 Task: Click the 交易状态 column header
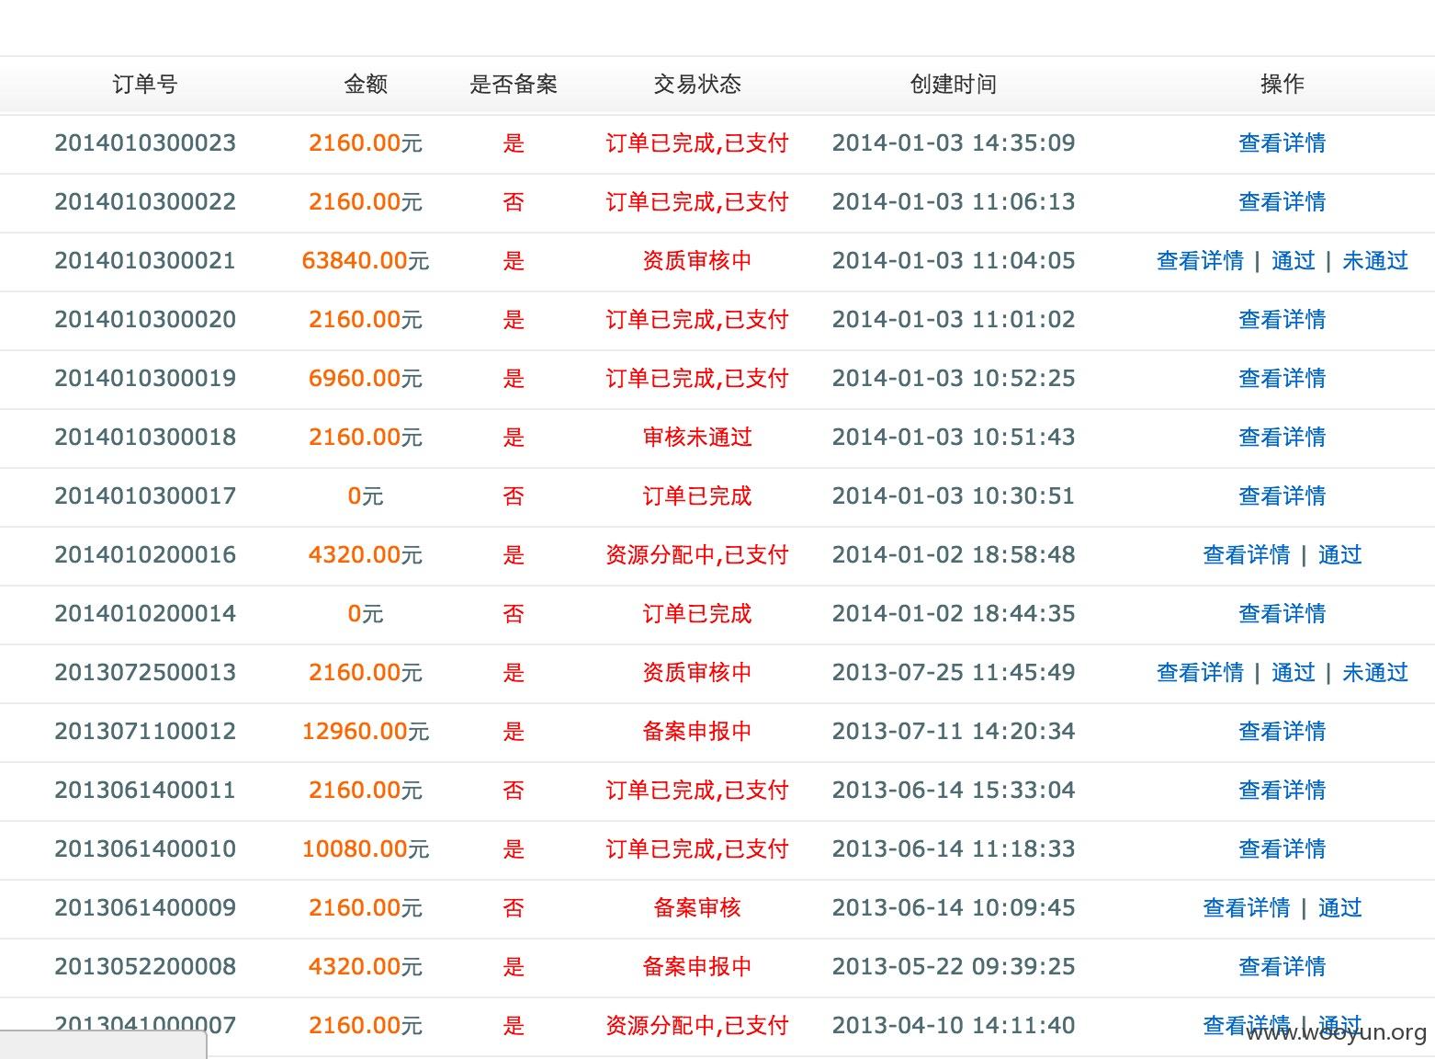pyautogui.click(x=697, y=85)
